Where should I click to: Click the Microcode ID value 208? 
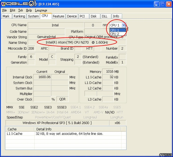tap(31, 48)
